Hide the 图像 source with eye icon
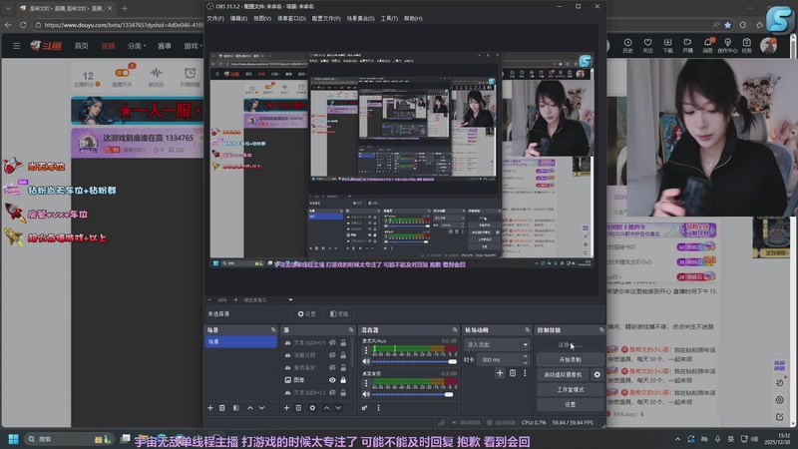Viewport: 798px width, 449px height. click(332, 380)
